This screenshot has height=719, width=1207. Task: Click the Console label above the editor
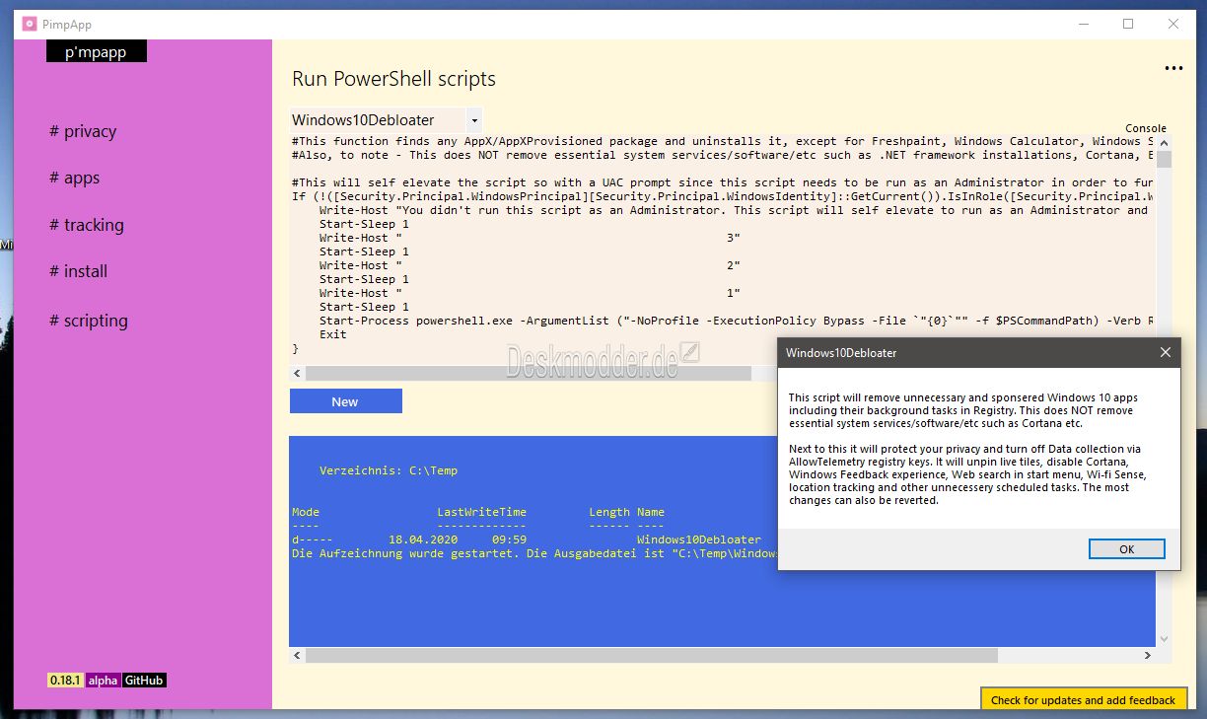coord(1146,128)
